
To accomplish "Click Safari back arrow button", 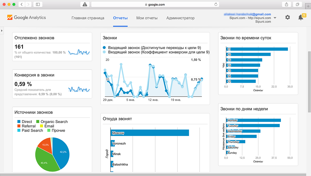I will click(21, 4).
